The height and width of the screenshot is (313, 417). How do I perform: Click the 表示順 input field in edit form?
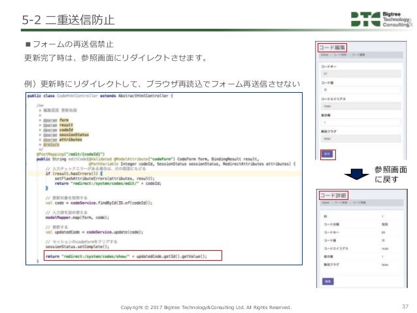(x=361, y=122)
